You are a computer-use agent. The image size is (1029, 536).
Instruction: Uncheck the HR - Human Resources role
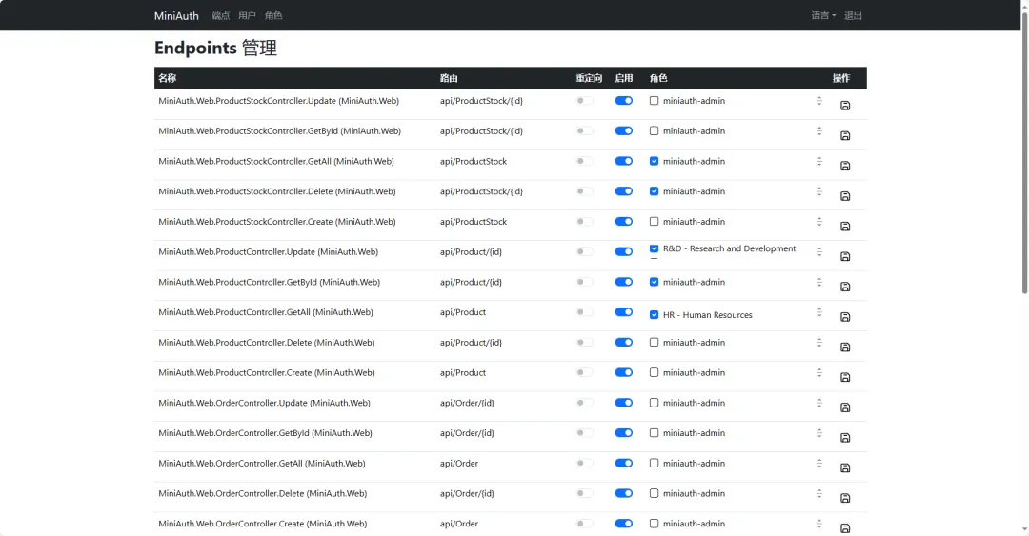pos(654,315)
